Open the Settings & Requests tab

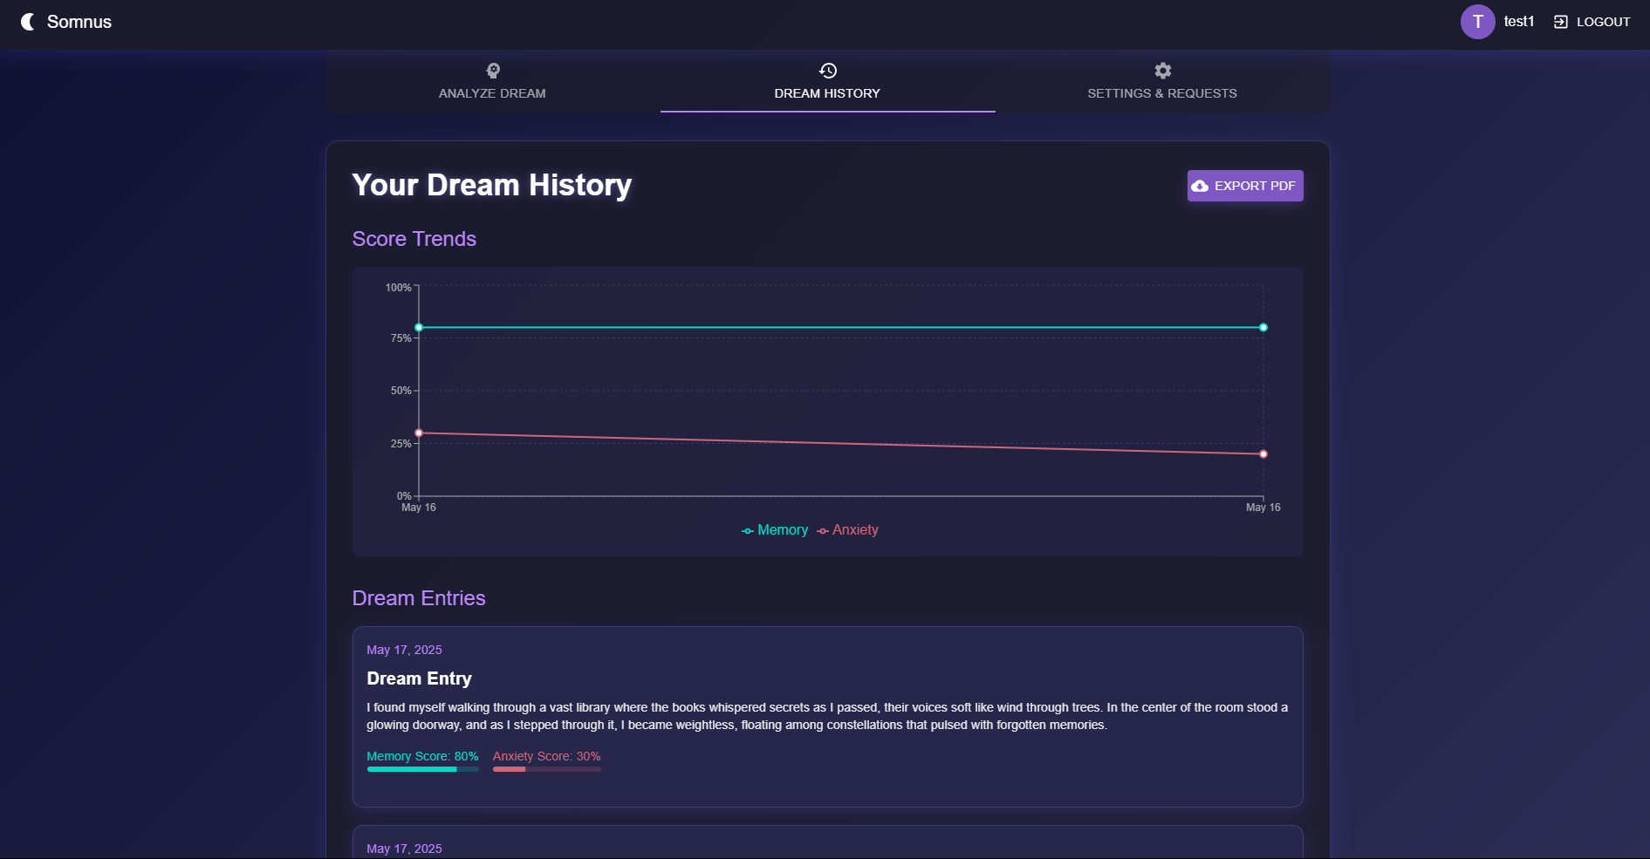coord(1162,82)
